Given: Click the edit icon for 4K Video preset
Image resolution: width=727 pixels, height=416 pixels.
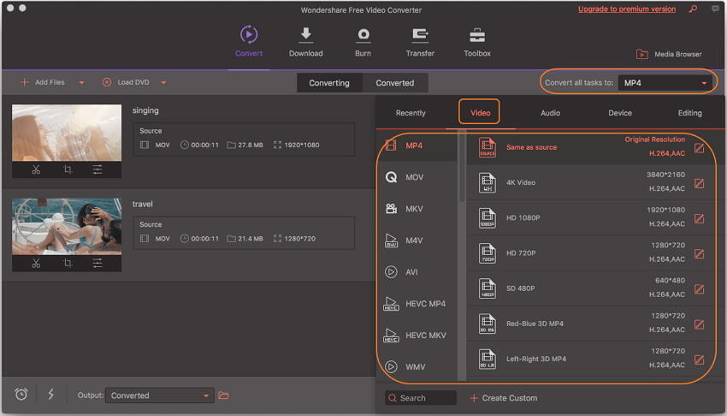Looking at the screenshot, I should [700, 182].
